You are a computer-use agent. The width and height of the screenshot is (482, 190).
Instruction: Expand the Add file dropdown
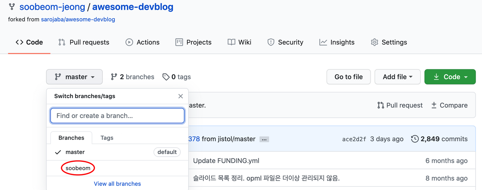(398, 77)
